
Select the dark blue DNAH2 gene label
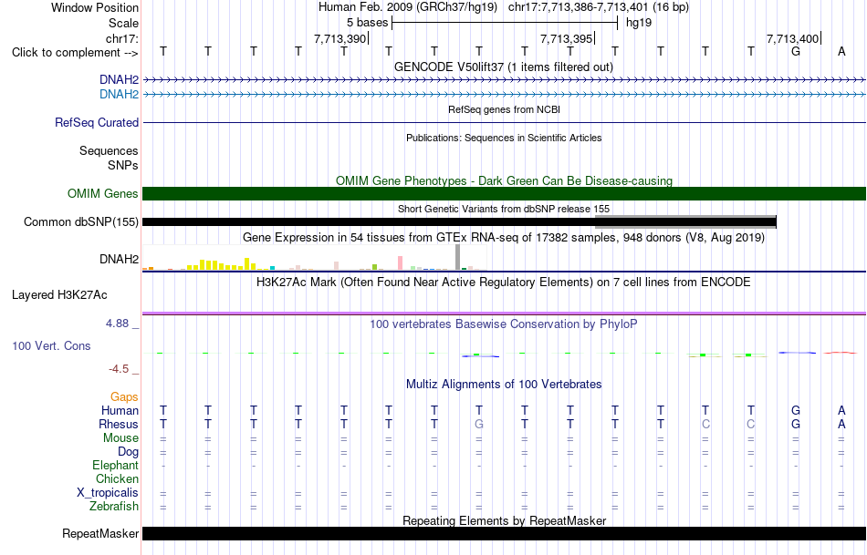click(x=119, y=80)
